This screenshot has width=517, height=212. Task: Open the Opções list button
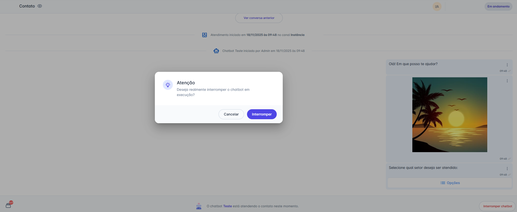(450, 183)
